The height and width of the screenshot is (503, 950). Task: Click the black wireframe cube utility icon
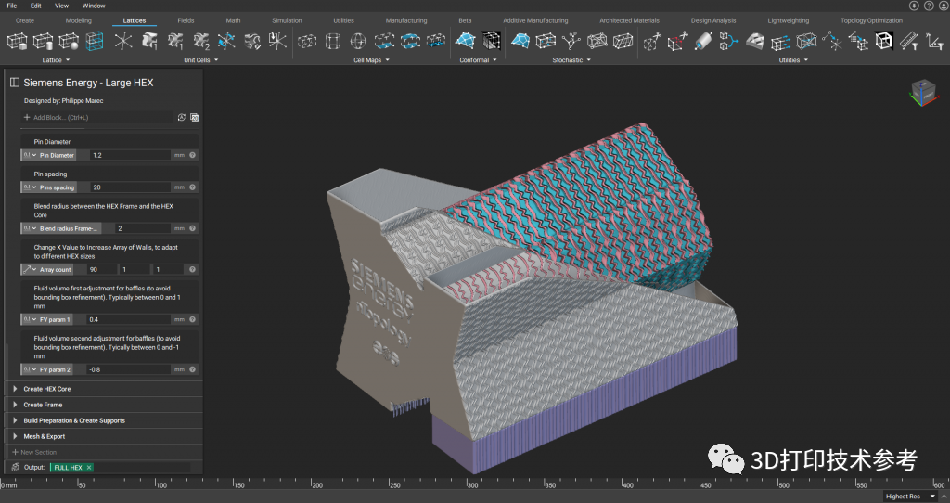click(883, 41)
